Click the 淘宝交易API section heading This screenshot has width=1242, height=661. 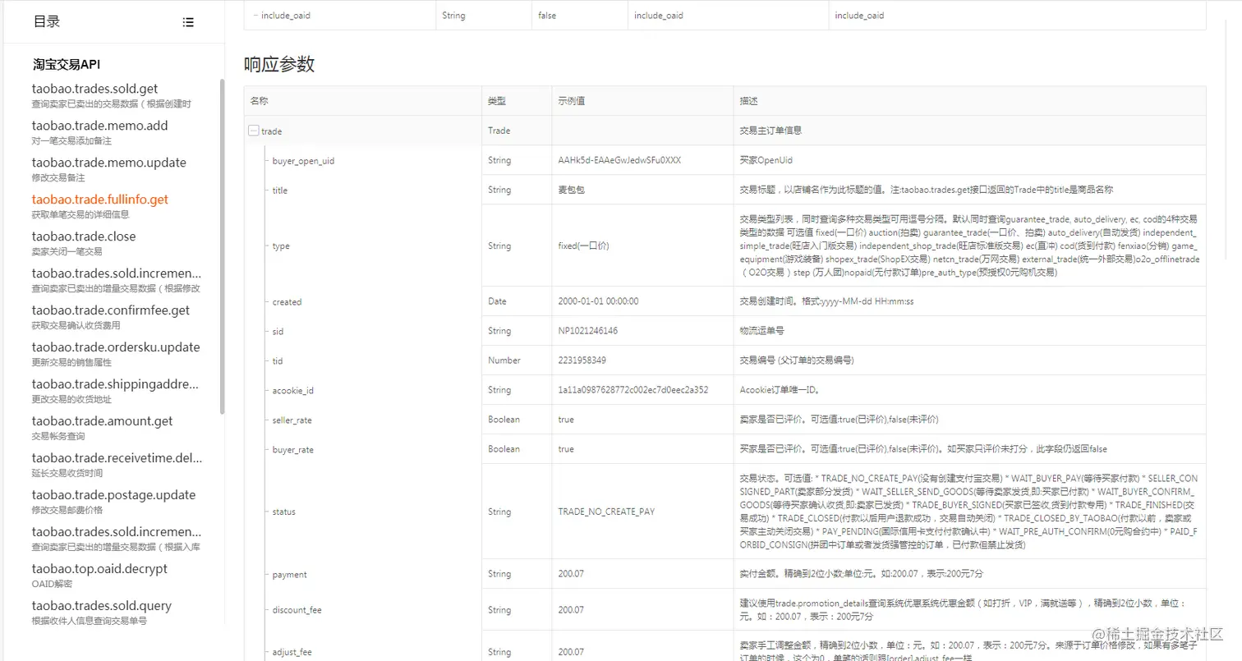coord(67,65)
